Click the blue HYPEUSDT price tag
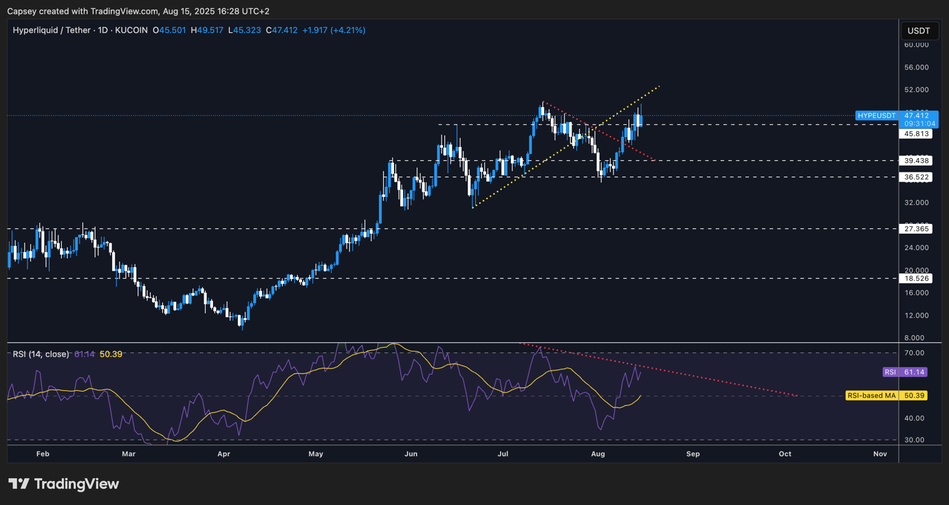The width and height of the screenshot is (949, 505). pos(876,115)
